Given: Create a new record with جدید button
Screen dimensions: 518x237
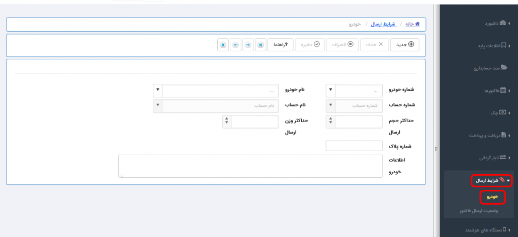Looking at the screenshot, I should 405,45.
